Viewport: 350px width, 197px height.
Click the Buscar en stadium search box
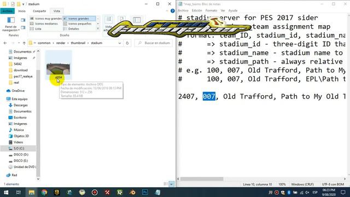154,43
